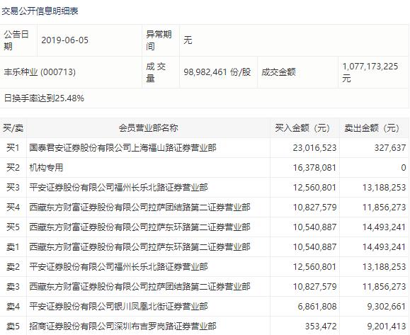410x335 pixels.
Task: Select the 卖2 row label
Action: 13,267
